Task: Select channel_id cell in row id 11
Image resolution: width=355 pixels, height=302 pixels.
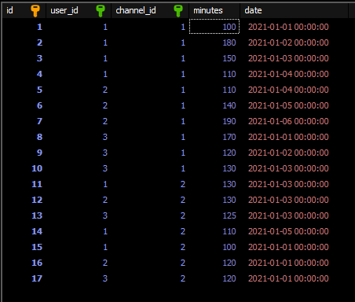Action: coord(150,184)
